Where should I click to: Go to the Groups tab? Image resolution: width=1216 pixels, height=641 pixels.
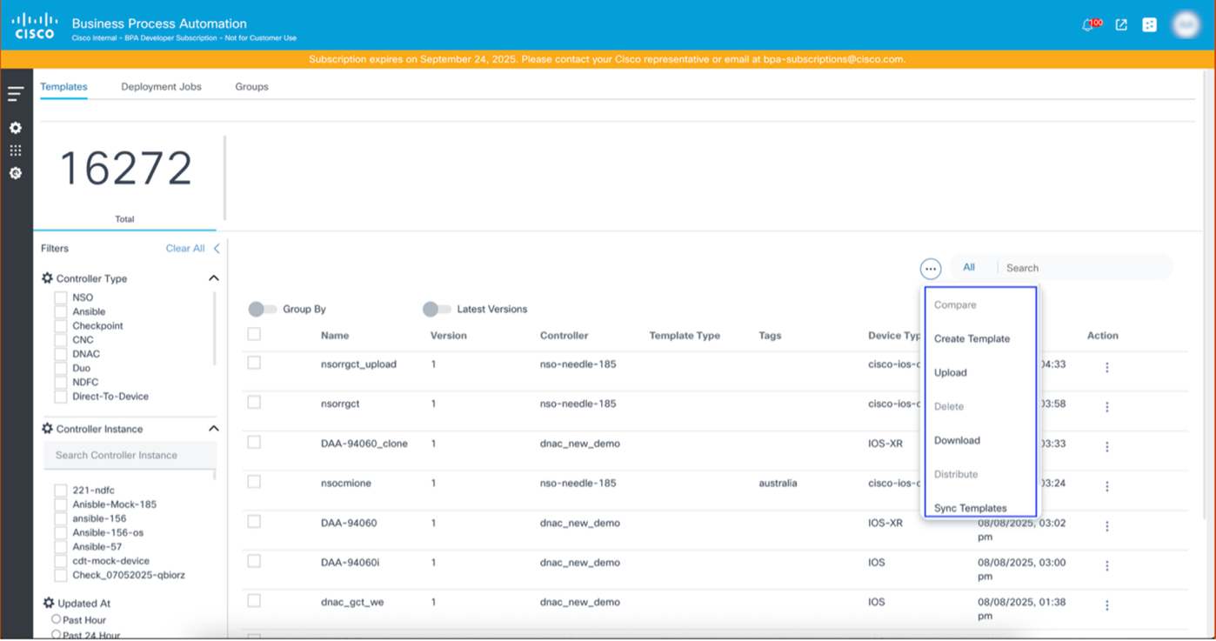point(251,87)
